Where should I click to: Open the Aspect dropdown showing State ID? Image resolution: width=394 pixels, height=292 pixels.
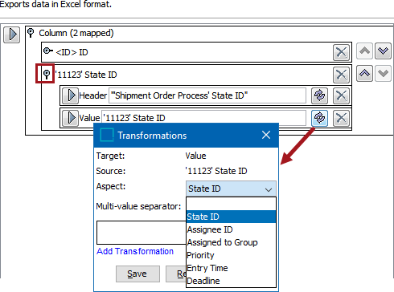231,189
